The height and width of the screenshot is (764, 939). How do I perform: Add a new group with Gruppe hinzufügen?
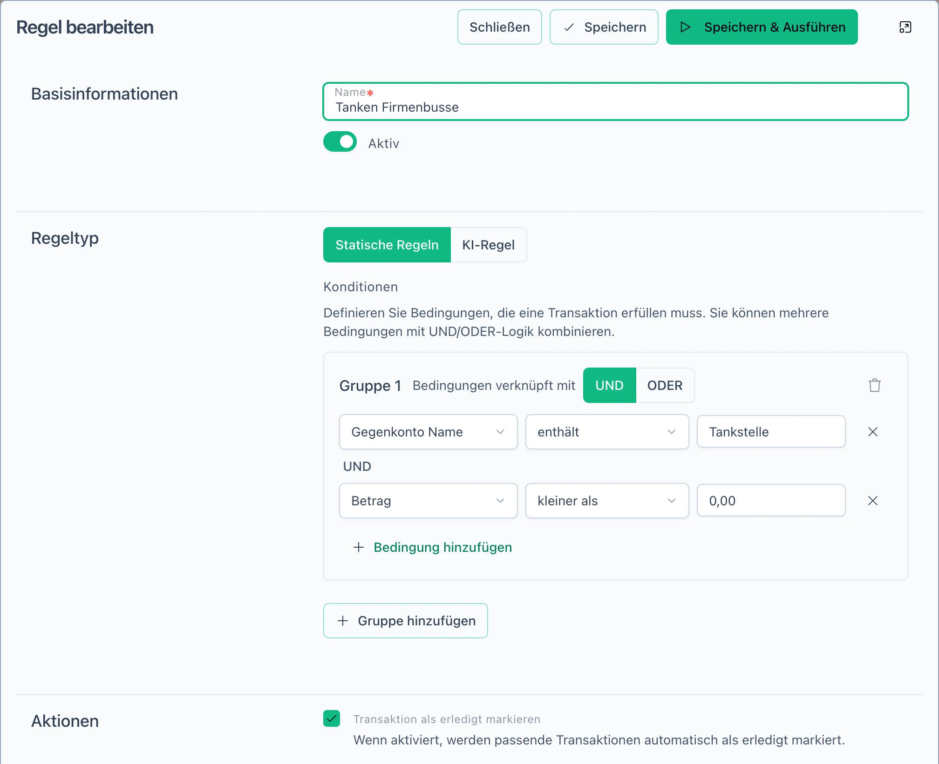tap(405, 621)
